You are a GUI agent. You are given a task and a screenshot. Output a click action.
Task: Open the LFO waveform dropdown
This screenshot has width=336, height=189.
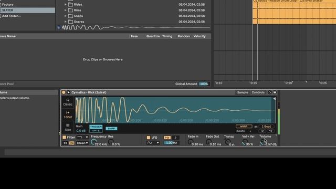[153, 143]
